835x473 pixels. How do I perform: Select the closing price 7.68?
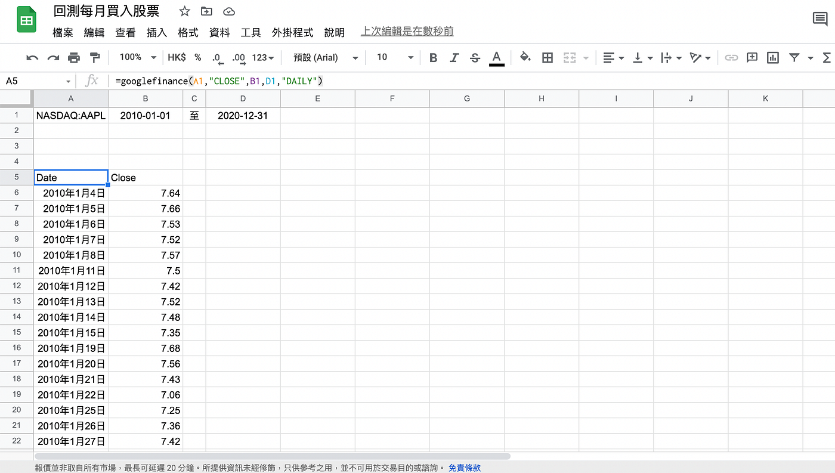(x=146, y=348)
